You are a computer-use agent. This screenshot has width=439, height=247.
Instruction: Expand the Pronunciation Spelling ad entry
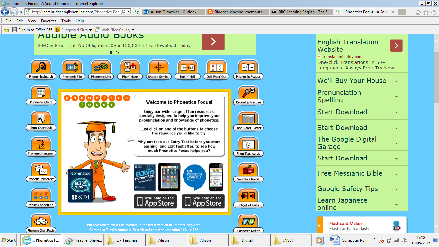tap(362, 96)
